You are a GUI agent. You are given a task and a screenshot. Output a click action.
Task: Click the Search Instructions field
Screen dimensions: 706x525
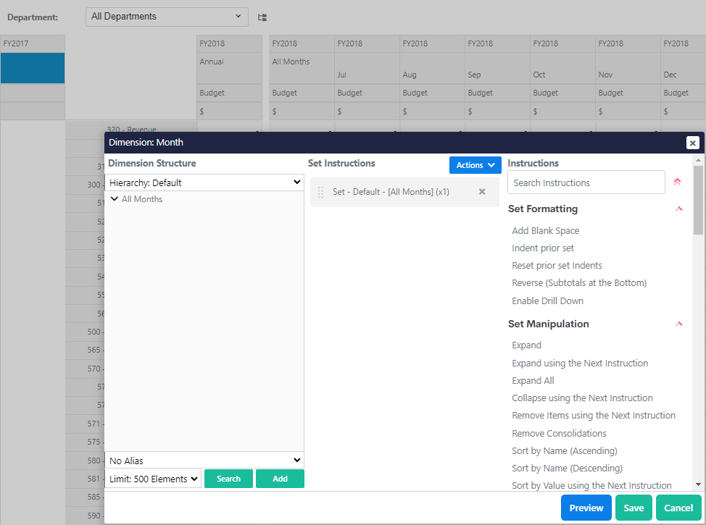click(x=586, y=182)
